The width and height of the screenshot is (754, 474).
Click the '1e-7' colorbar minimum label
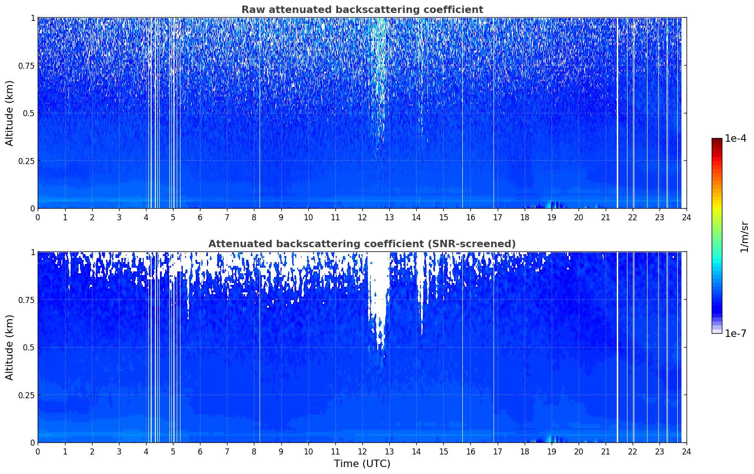[x=736, y=333]
